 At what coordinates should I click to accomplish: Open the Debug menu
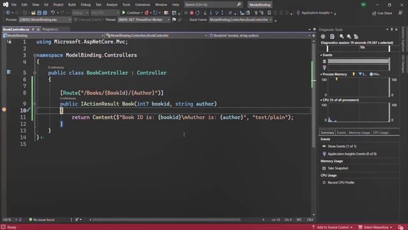tap(85, 4)
